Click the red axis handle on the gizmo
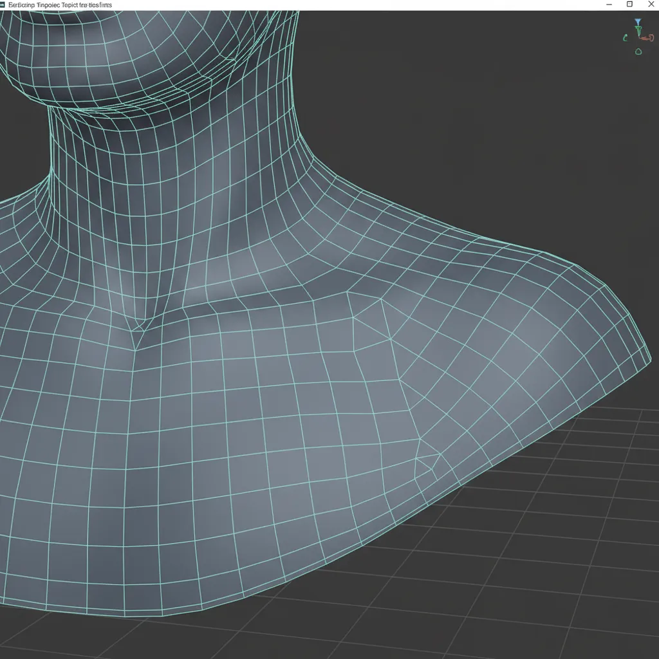The width and height of the screenshot is (659, 659). pyautogui.click(x=649, y=38)
